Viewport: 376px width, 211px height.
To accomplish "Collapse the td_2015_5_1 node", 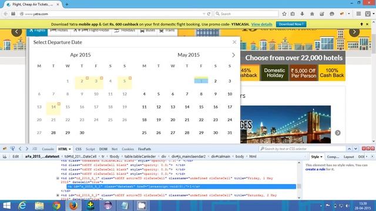I will tap(58, 178).
